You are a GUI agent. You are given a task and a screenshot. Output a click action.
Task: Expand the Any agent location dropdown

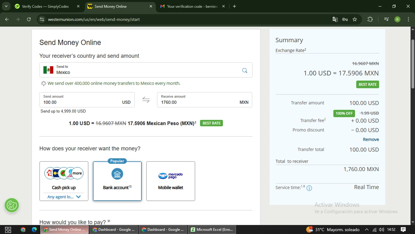(64, 197)
